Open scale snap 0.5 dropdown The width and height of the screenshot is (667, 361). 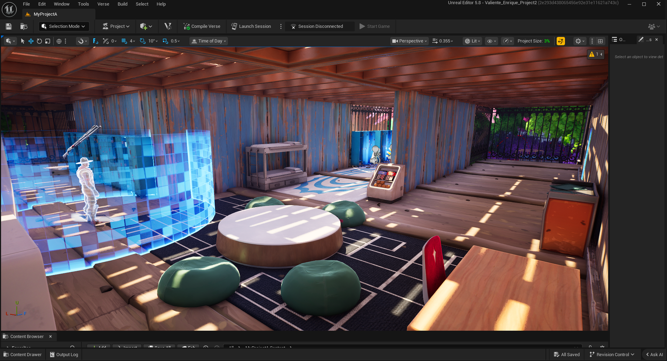click(175, 41)
